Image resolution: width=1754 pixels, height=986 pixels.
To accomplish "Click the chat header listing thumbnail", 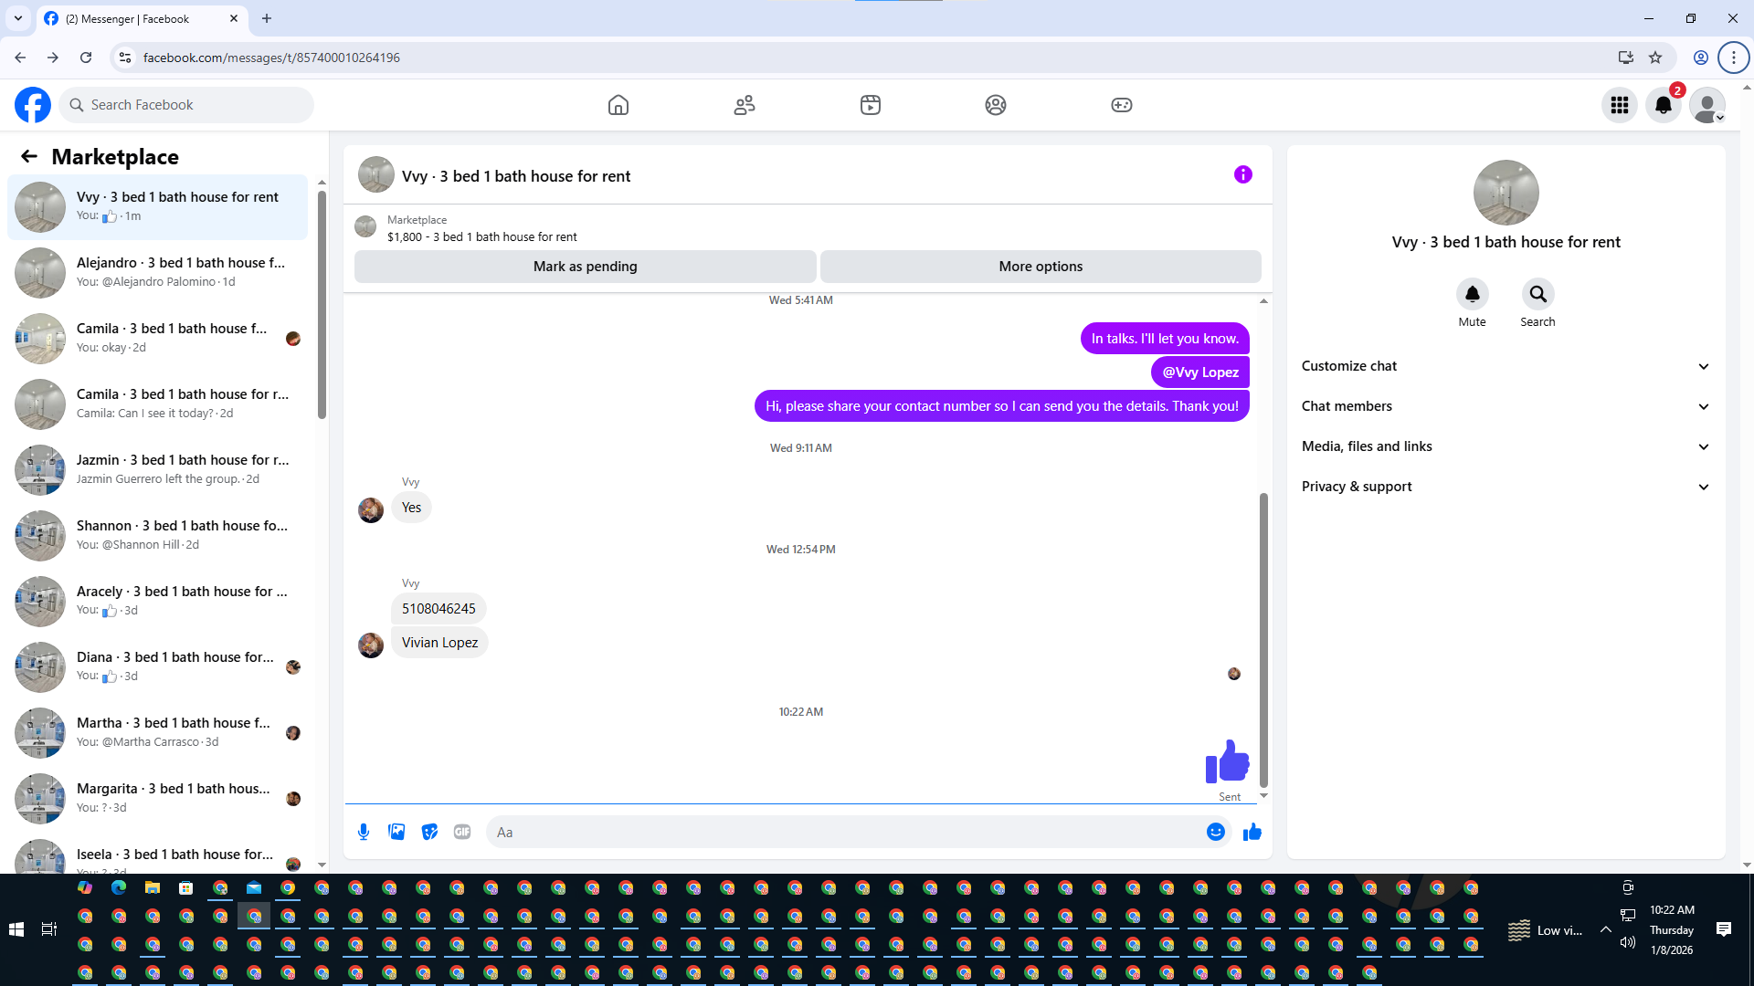I will [x=376, y=174].
